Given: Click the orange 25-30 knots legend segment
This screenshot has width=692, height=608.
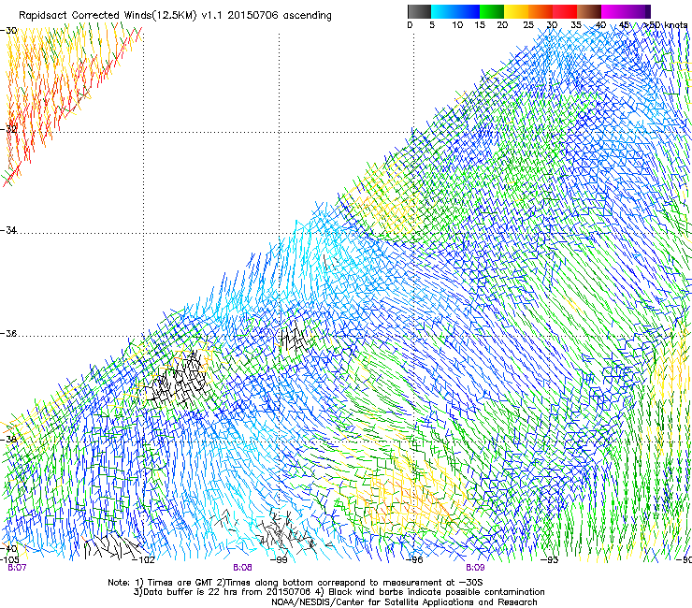Looking at the screenshot, I should click(x=541, y=11).
